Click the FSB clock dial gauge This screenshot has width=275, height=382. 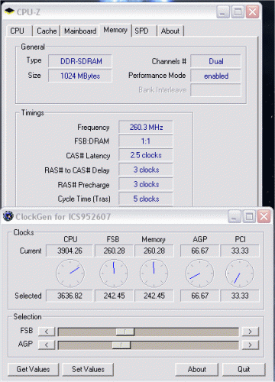pos(114,273)
